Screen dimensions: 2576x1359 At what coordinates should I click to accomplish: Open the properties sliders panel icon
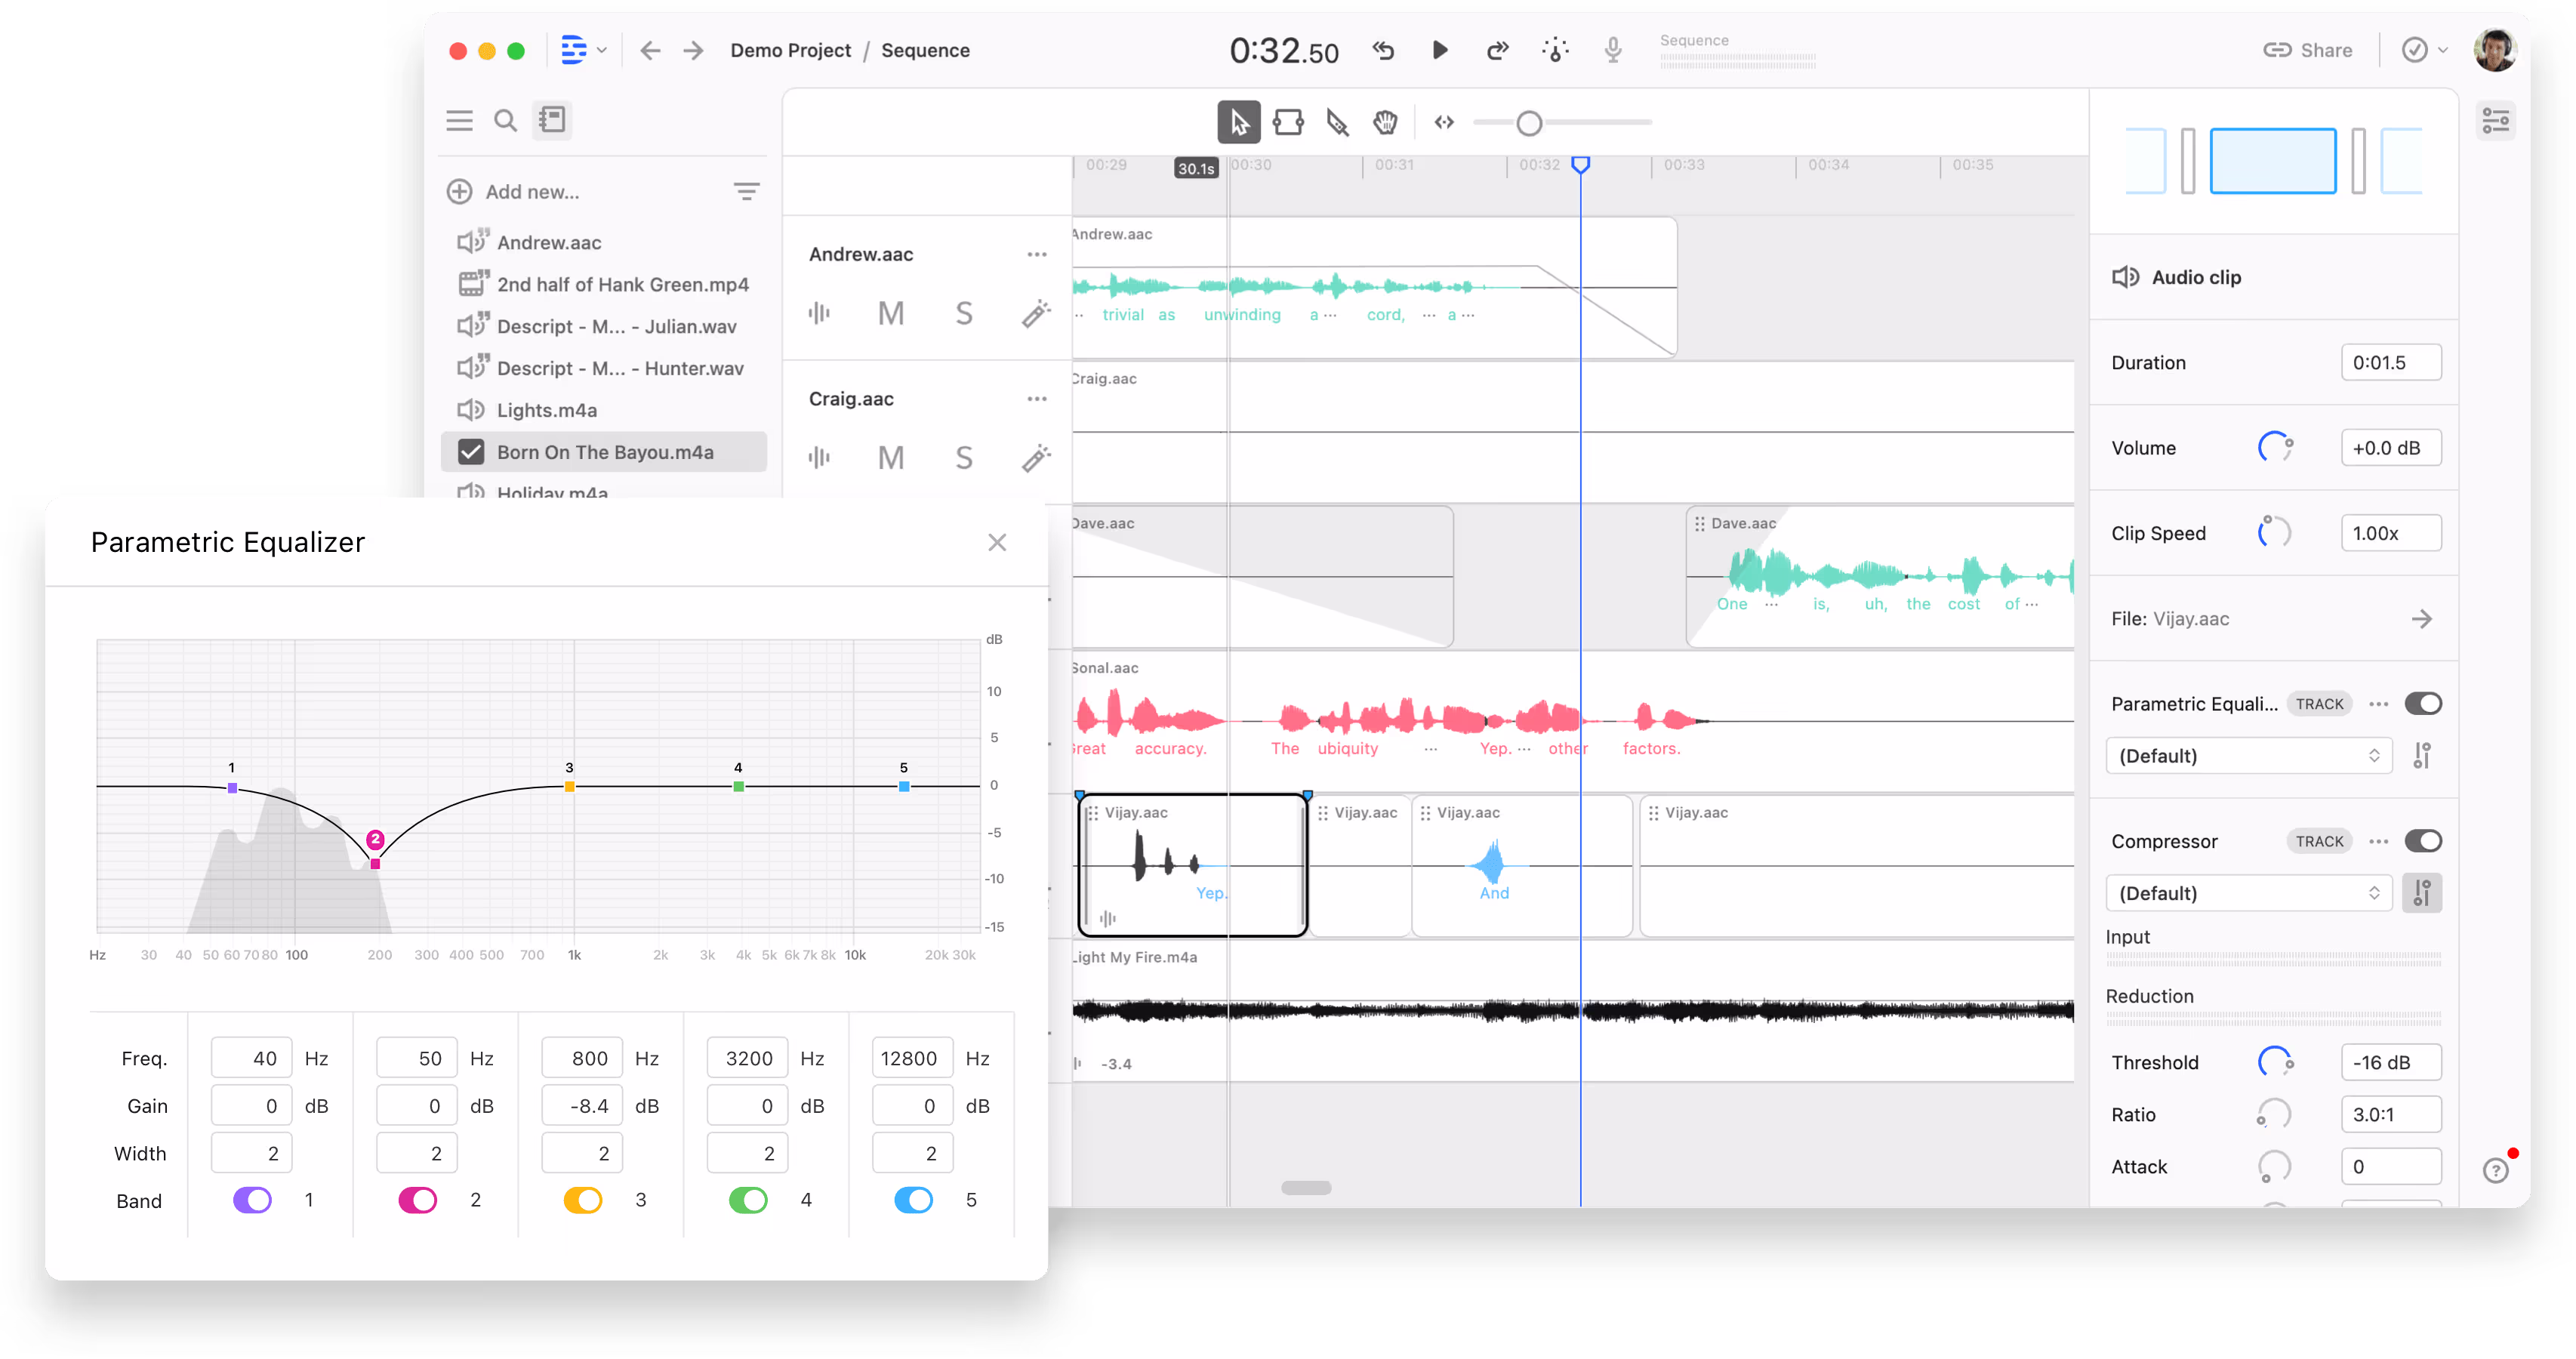pos(2495,121)
